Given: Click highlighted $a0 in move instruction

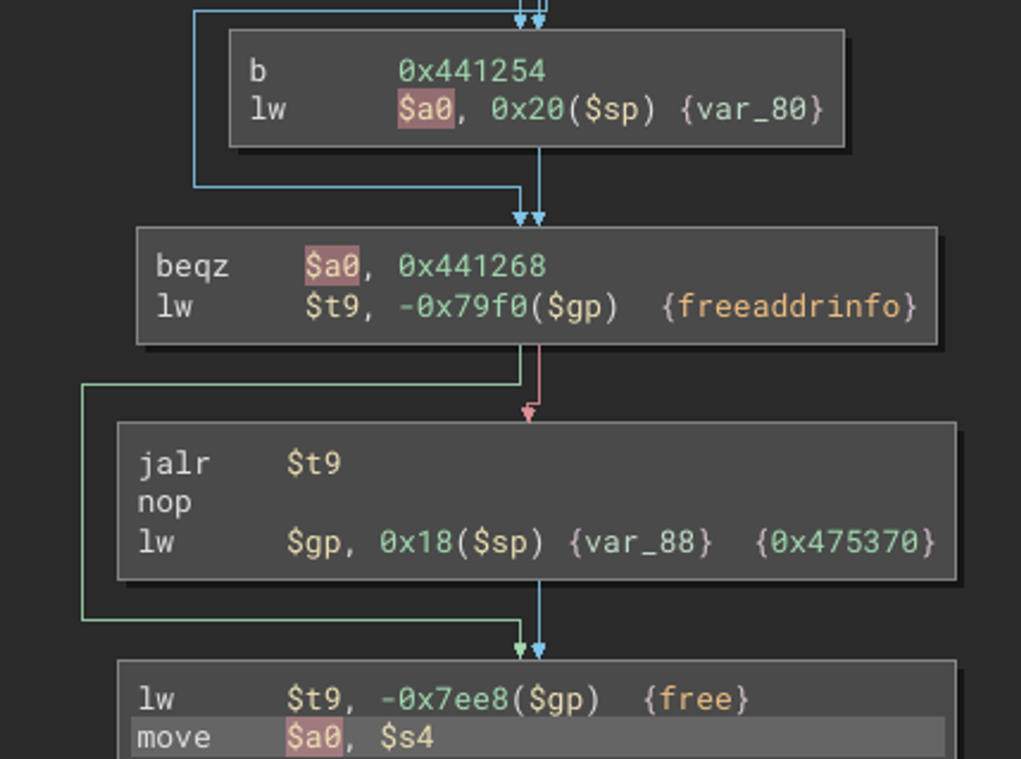Looking at the screenshot, I should [x=313, y=738].
